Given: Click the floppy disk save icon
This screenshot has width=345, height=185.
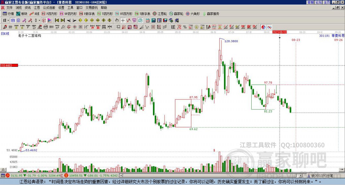Looking at the screenshot, I should click(x=165, y=21).
